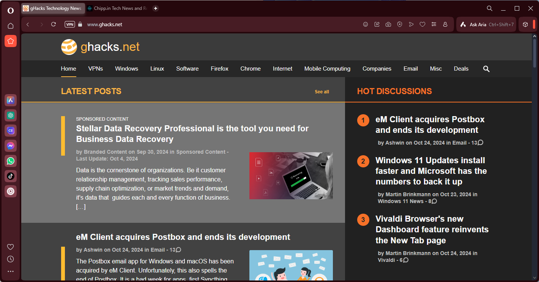Open the ad blocker shield icon
This screenshot has height=282, width=539.
click(x=400, y=24)
